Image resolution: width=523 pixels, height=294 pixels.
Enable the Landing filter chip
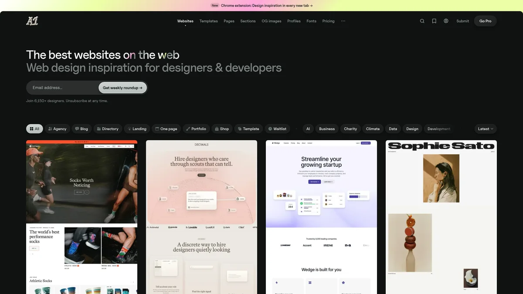[137, 129]
